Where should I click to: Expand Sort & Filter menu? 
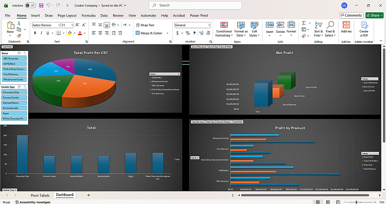[x=318, y=29]
